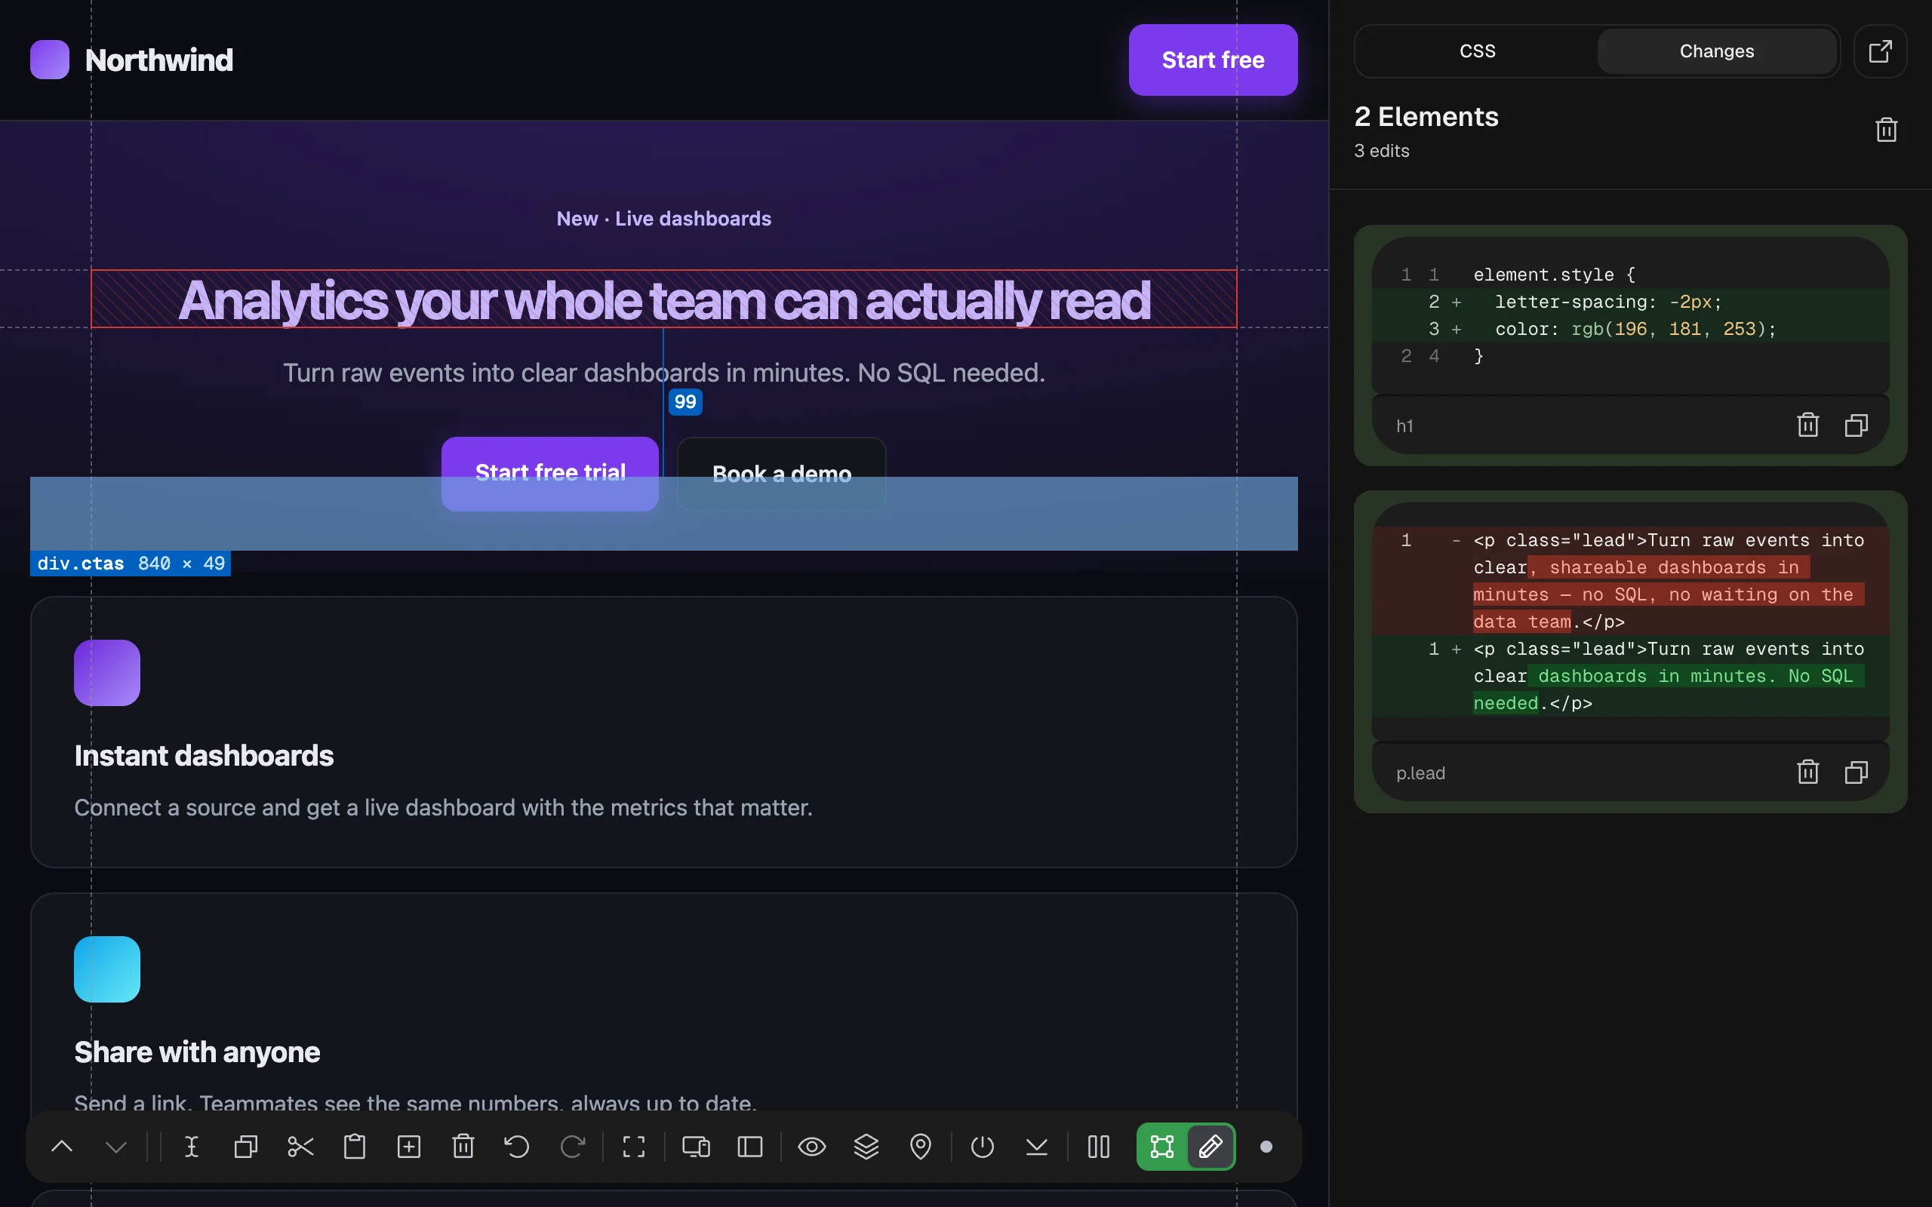
Task: Click the pause columns icon
Action: click(1099, 1147)
